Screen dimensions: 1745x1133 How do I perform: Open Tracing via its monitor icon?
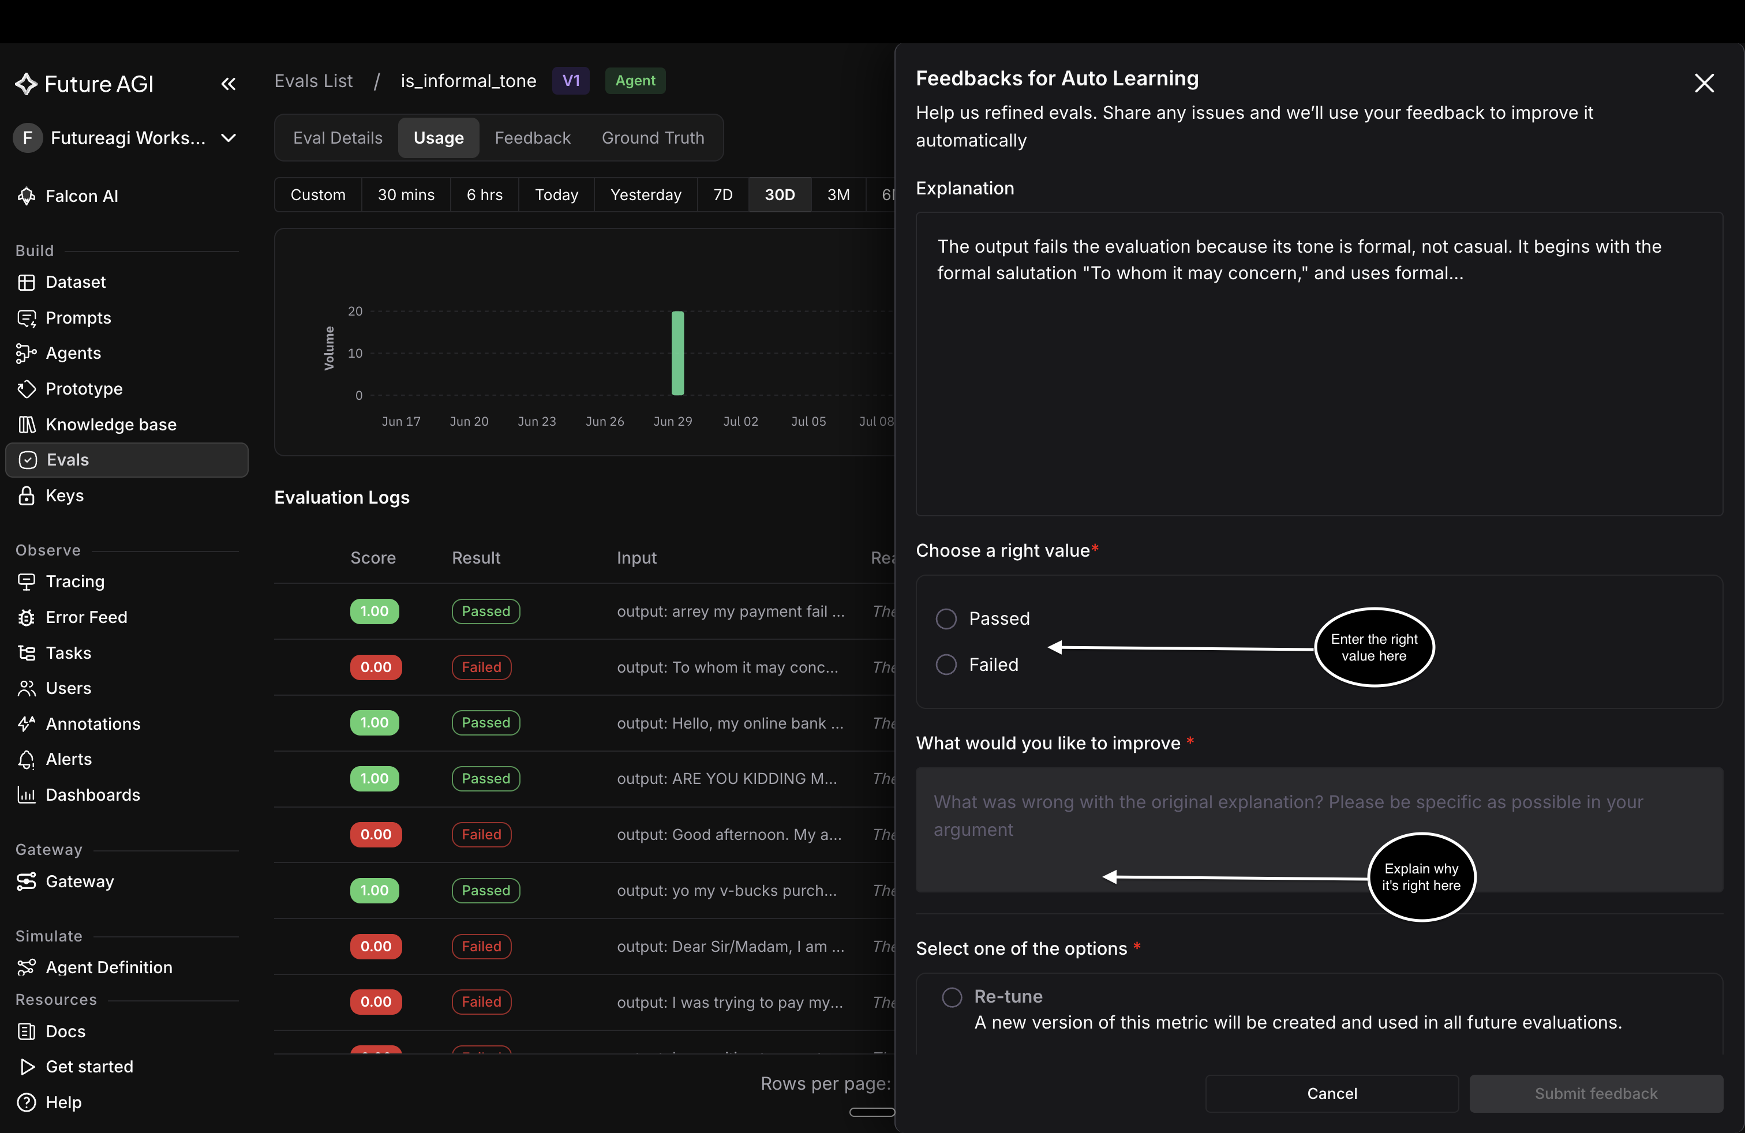point(27,582)
